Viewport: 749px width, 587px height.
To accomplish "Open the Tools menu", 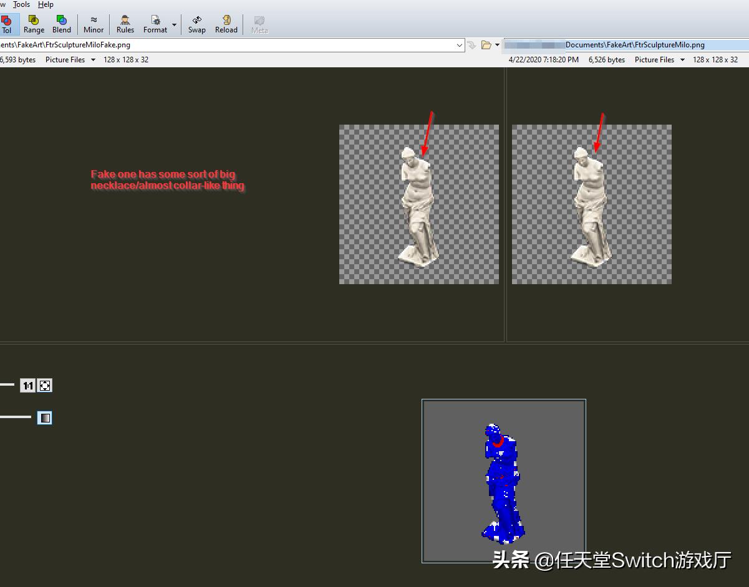I will tap(22, 4).
